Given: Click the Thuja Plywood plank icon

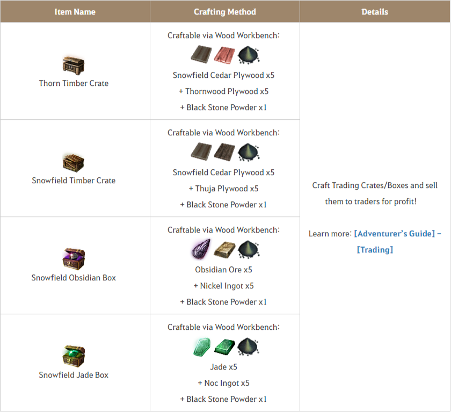Looking at the screenshot, I should point(224,152).
